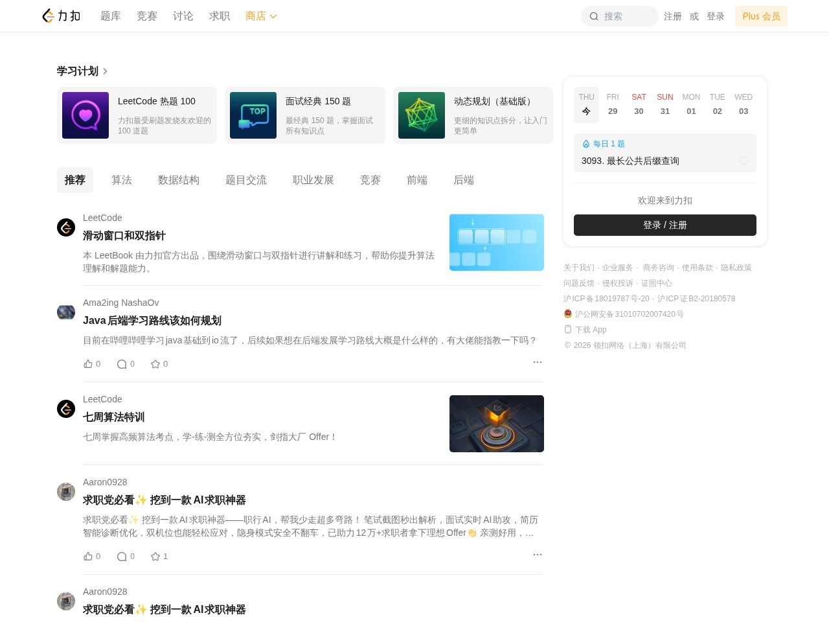Click the 沪公网安备 police badge icon
The width and height of the screenshot is (829, 622).
click(x=568, y=314)
